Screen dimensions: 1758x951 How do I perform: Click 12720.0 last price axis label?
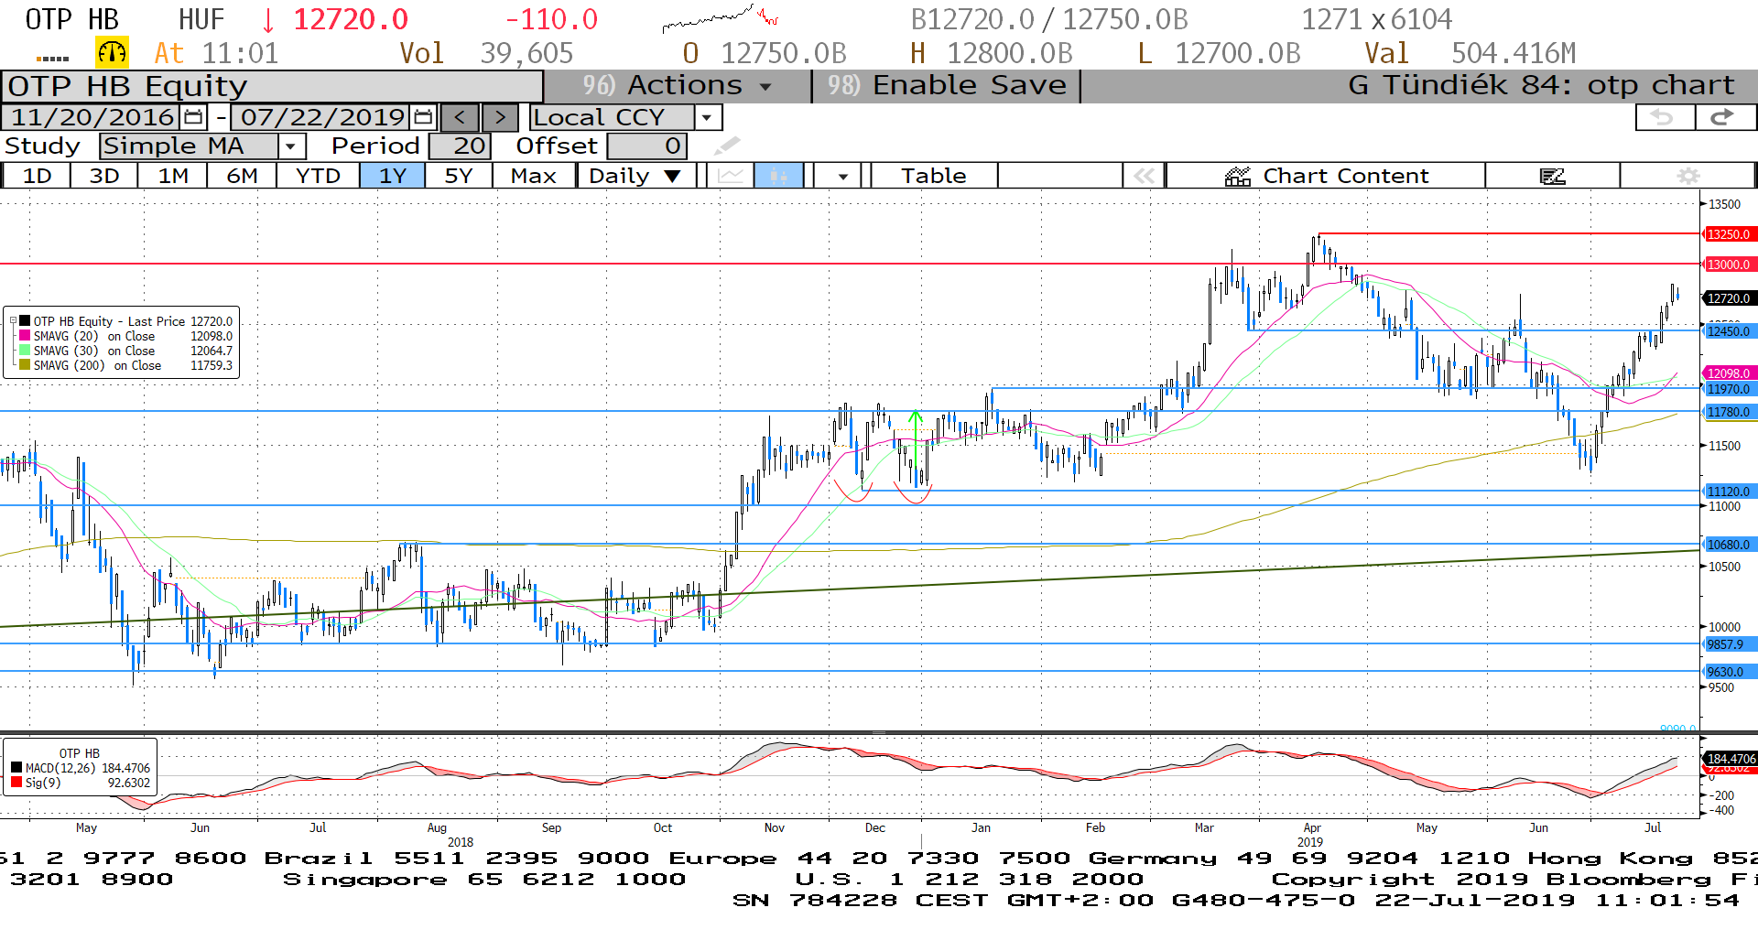click(x=1729, y=298)
